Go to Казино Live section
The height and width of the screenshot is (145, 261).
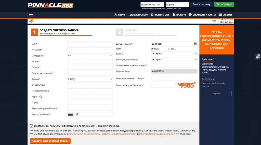tap(160, 15)
